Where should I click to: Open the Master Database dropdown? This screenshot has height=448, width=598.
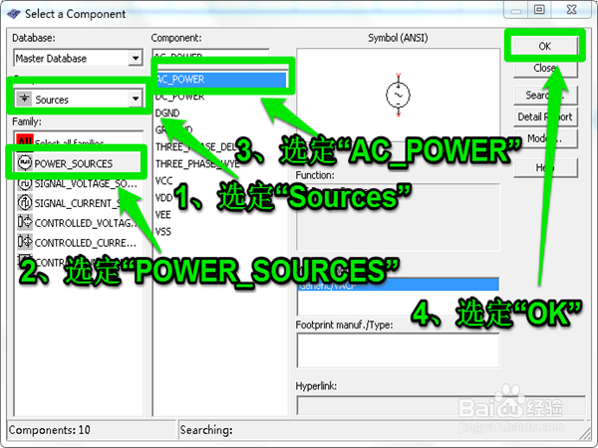point(135,59)
